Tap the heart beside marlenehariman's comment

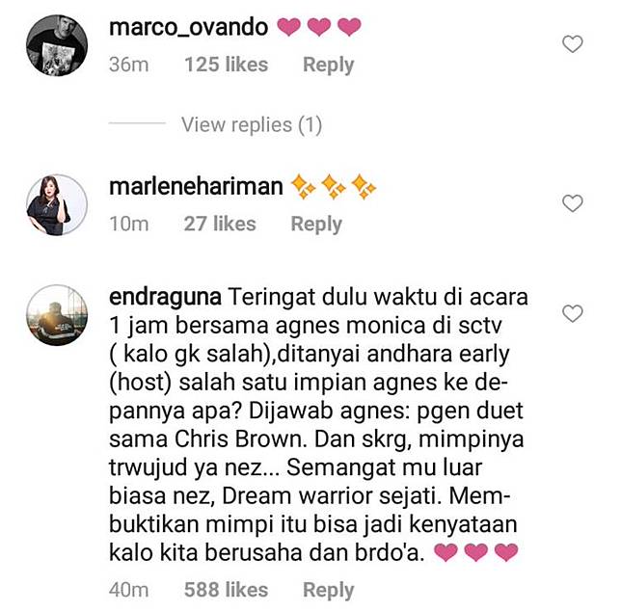point(572,203)
